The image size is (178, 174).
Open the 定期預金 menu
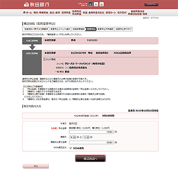point(66,12)
